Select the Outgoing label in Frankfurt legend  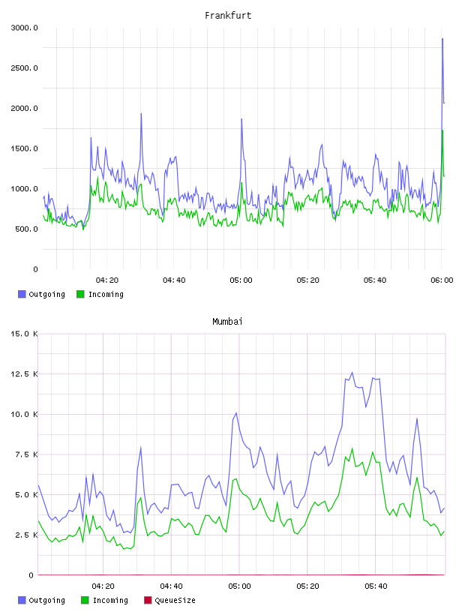[x=46, y=295]
